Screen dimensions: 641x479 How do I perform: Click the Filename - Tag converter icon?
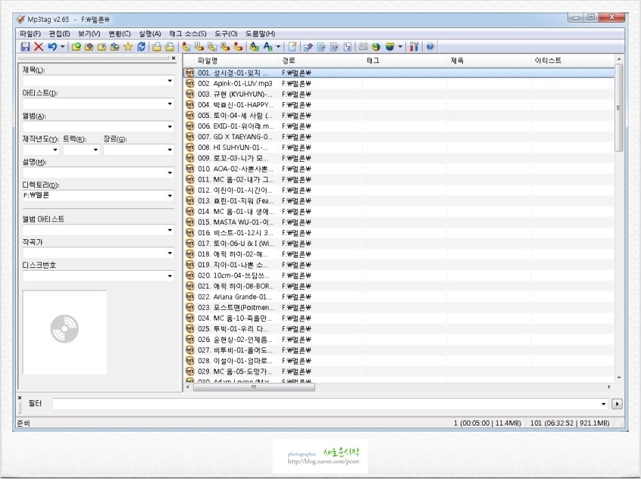point(199,47)
